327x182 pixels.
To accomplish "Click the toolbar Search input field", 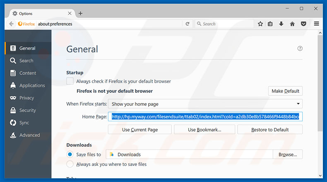I will coord(224,24).
